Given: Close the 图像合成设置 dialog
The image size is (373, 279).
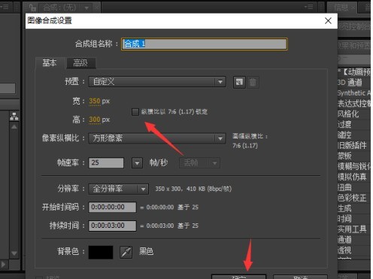Looking at the screenshot, I should coord(328,21).
